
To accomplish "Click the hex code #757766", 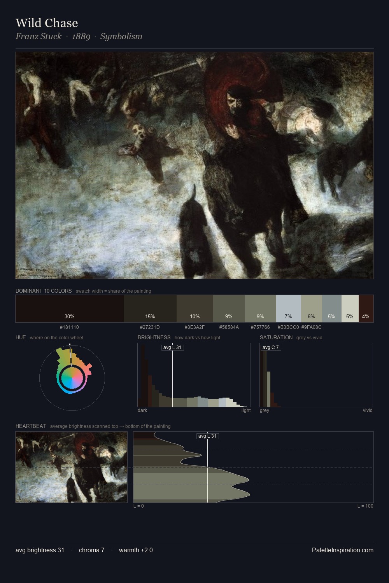I will pos(260,327).
